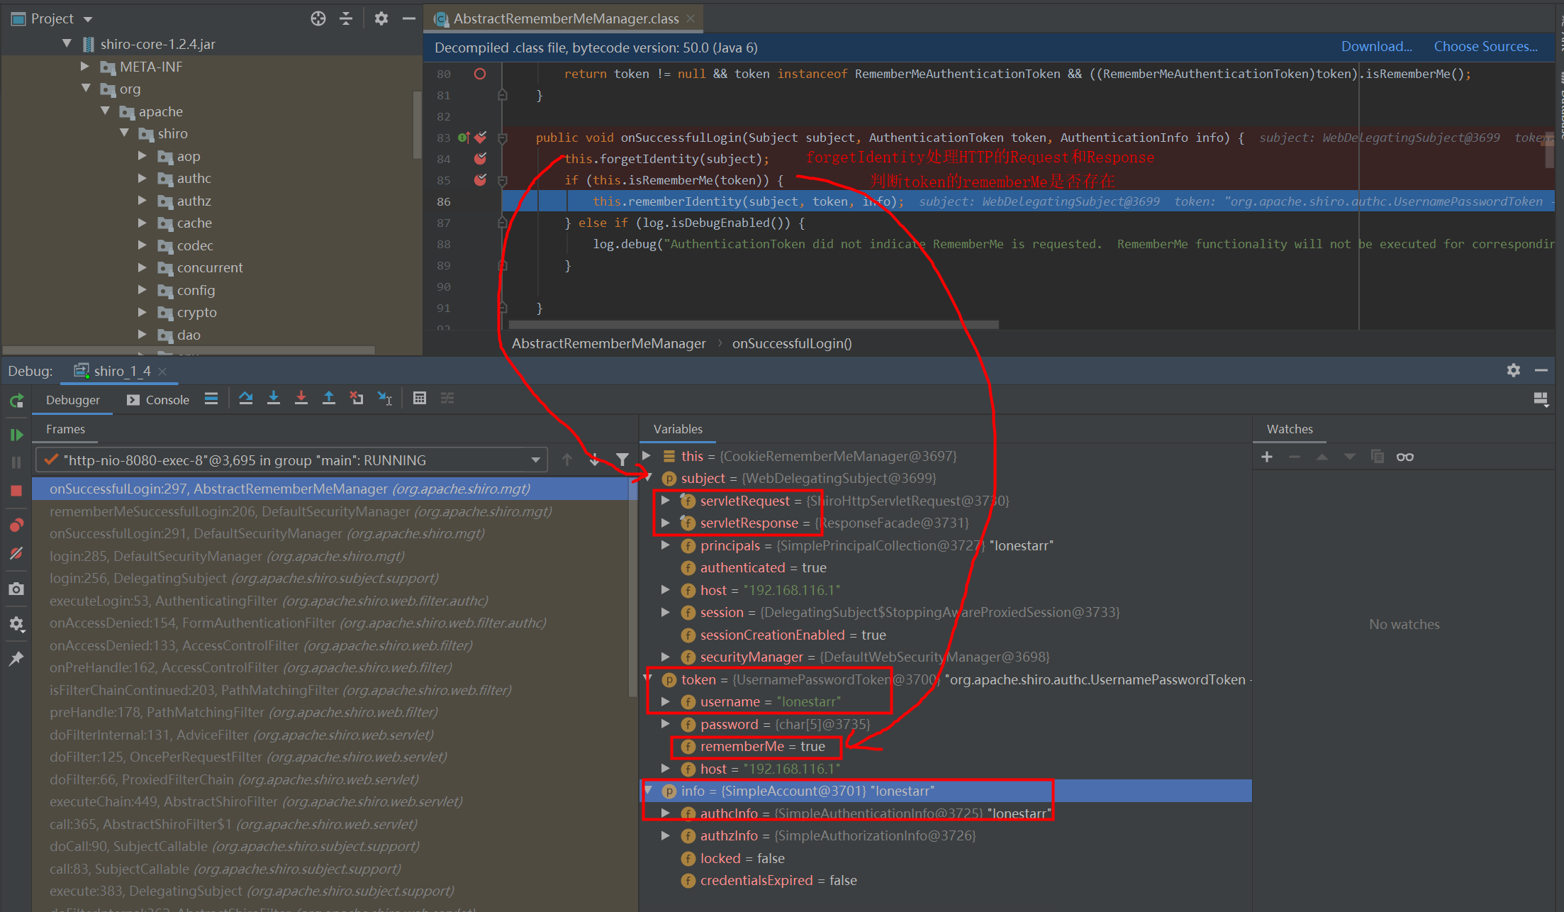Toggle breakpoint at line 85

[x=480, y=180]
